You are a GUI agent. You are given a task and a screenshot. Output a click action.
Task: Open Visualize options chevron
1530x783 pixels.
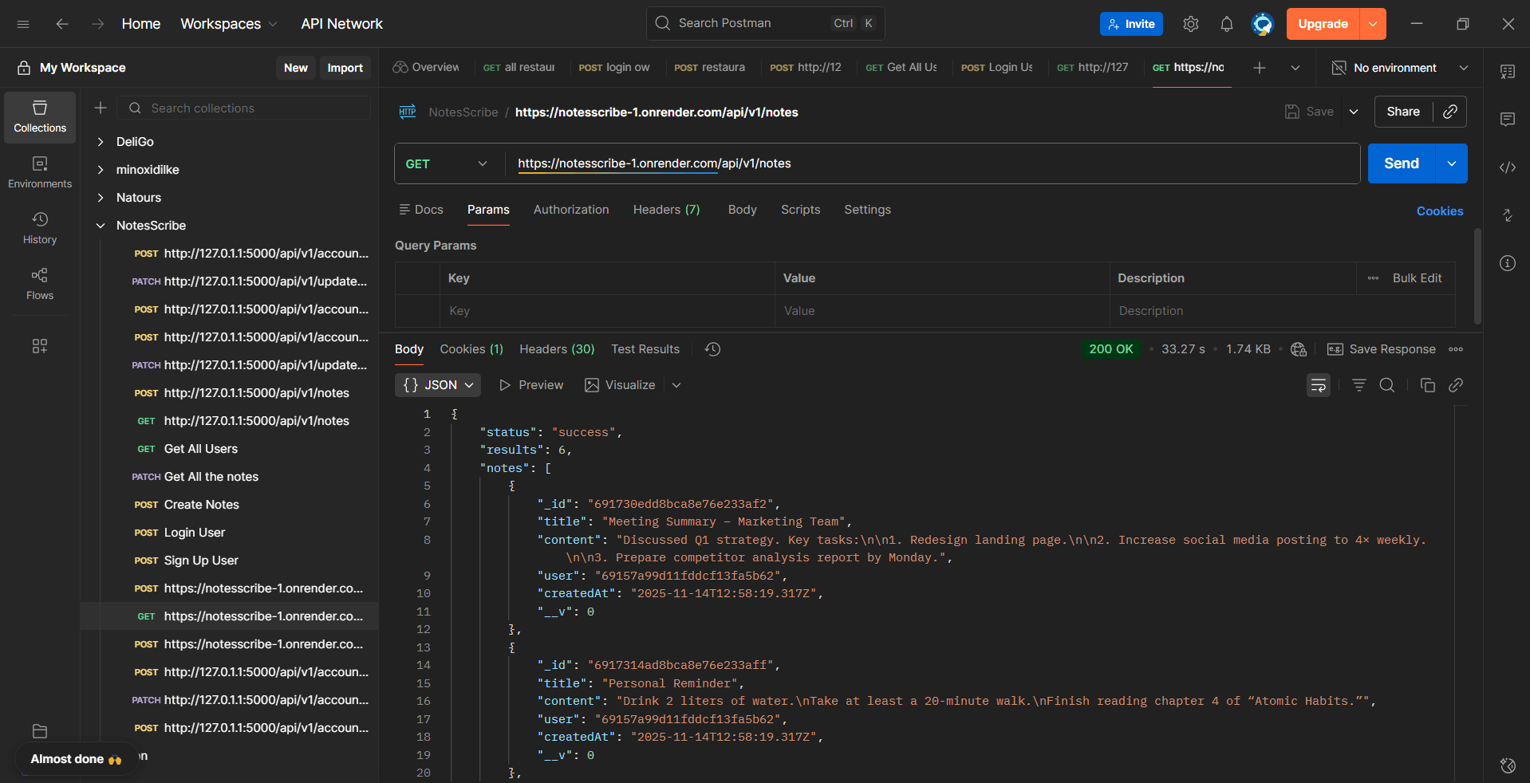click(676, 385)
